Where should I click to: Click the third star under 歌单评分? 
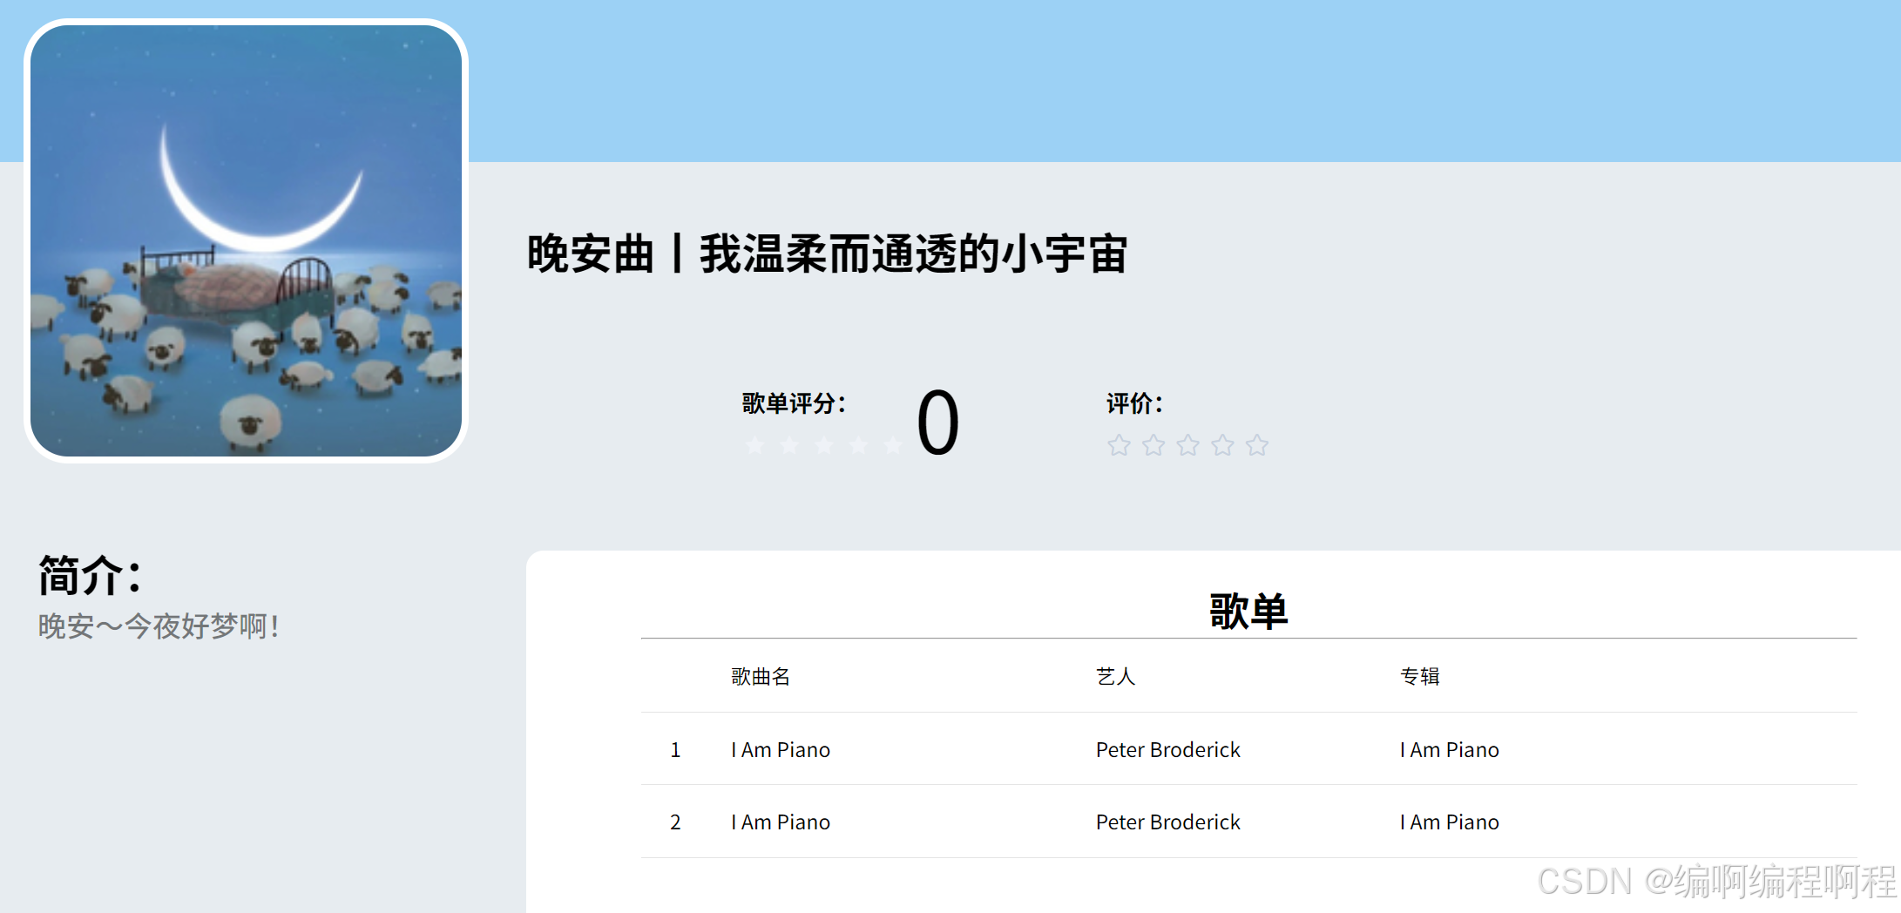click(824, 445)
